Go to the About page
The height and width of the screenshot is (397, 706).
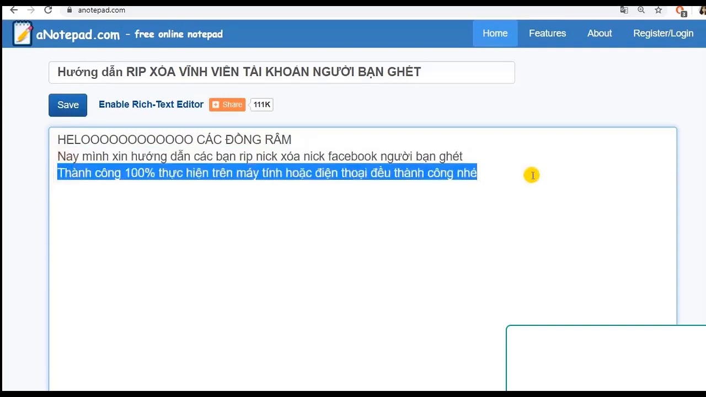click(x=599, y=34)
